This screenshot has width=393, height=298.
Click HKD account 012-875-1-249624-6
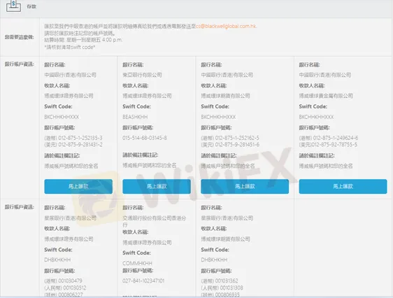click(x=329, y=138)
